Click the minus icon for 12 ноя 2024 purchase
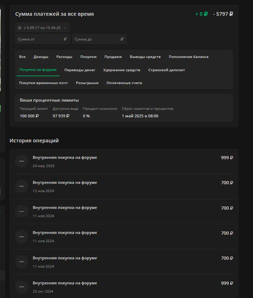Viewport: 253px width, 298px height. coord(22,186)
